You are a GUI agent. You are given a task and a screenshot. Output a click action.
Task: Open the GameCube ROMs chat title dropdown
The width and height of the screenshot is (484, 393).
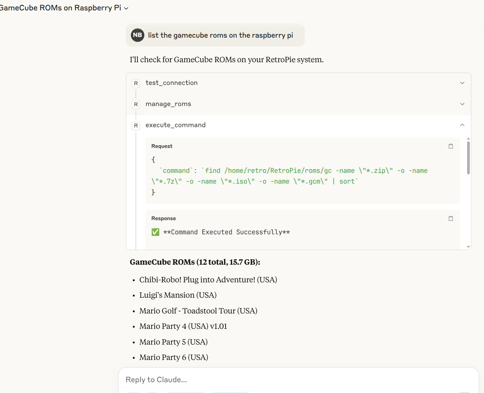pyautogui.click(x=126, y=8)
